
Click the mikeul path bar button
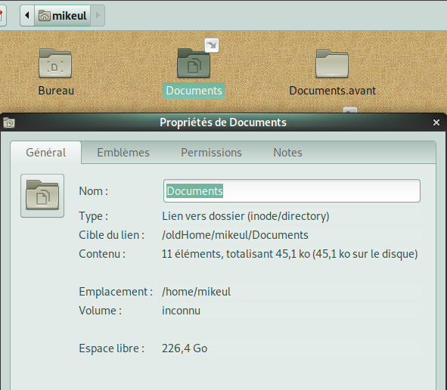pos(63,15)
